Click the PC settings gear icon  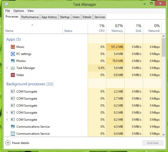pyautogui.click(x=13, y=54)
